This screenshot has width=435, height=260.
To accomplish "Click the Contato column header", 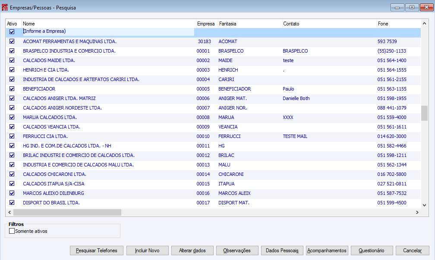I will click(x=329, y=24).
